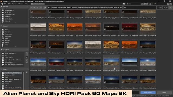Image resolution: width=173 pixels, height=97 pixels.
Task: Move selected favorite up
Action: (27, 60)
